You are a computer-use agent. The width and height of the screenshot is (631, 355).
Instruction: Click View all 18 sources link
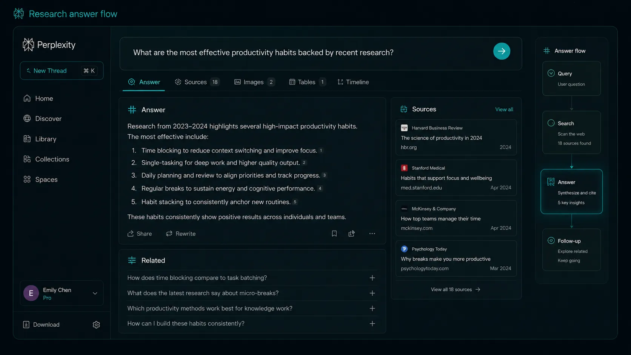[456, 289]
